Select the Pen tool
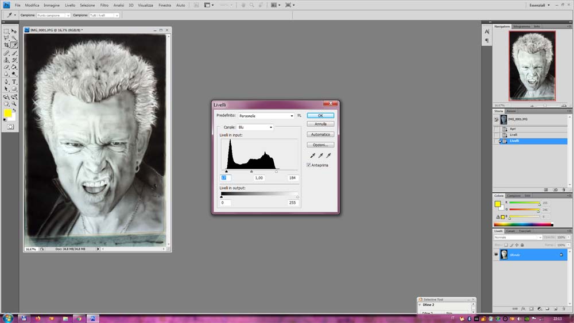The height and width of the screenshot is (323, 574). click(6, 82)
